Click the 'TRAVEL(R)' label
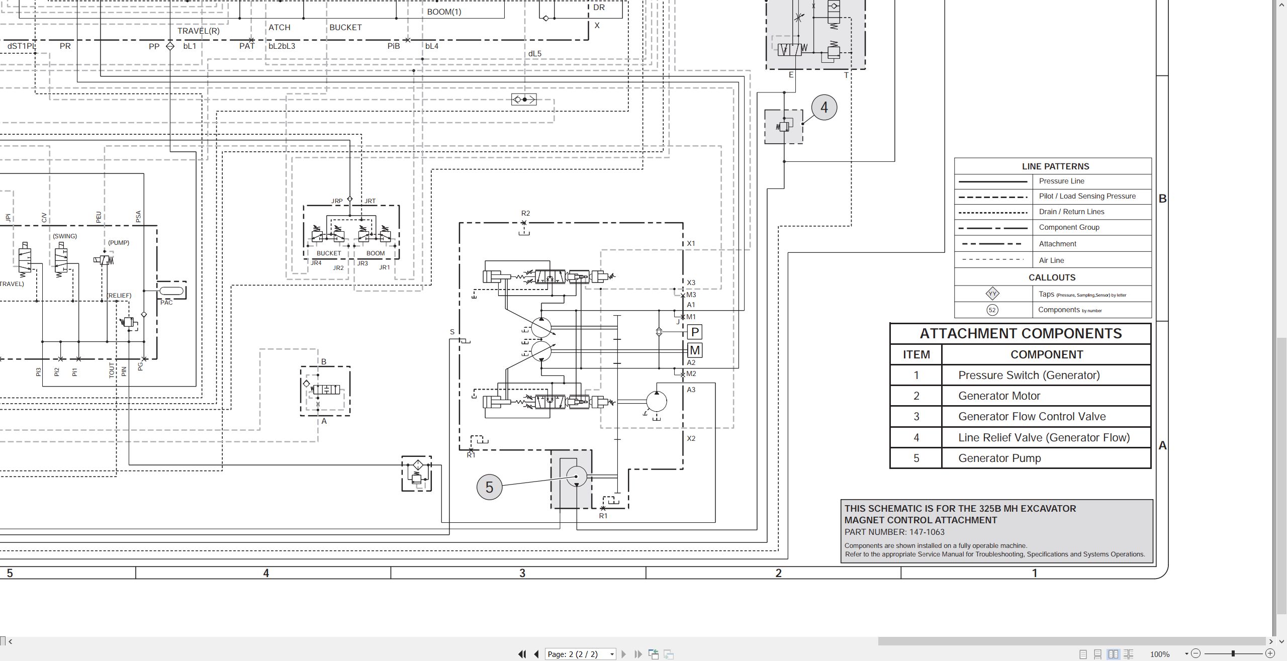This screenshot has width=1287, height=661. click(x=199, y=31)
